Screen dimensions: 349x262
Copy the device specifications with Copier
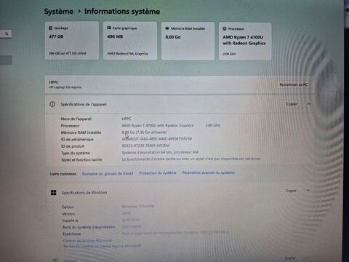[292, 104]
